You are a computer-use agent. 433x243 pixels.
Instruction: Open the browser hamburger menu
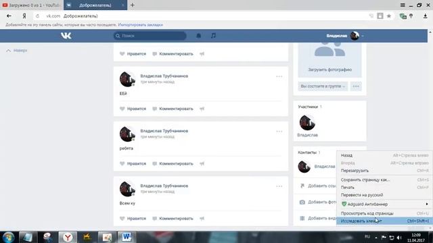coord(403,5)
